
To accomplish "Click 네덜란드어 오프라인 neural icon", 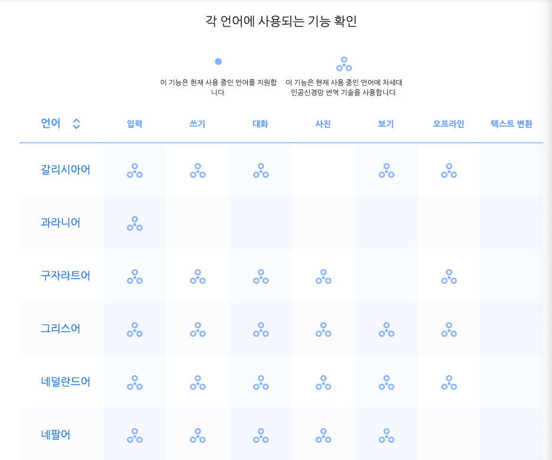I will (x=449, y=383).
